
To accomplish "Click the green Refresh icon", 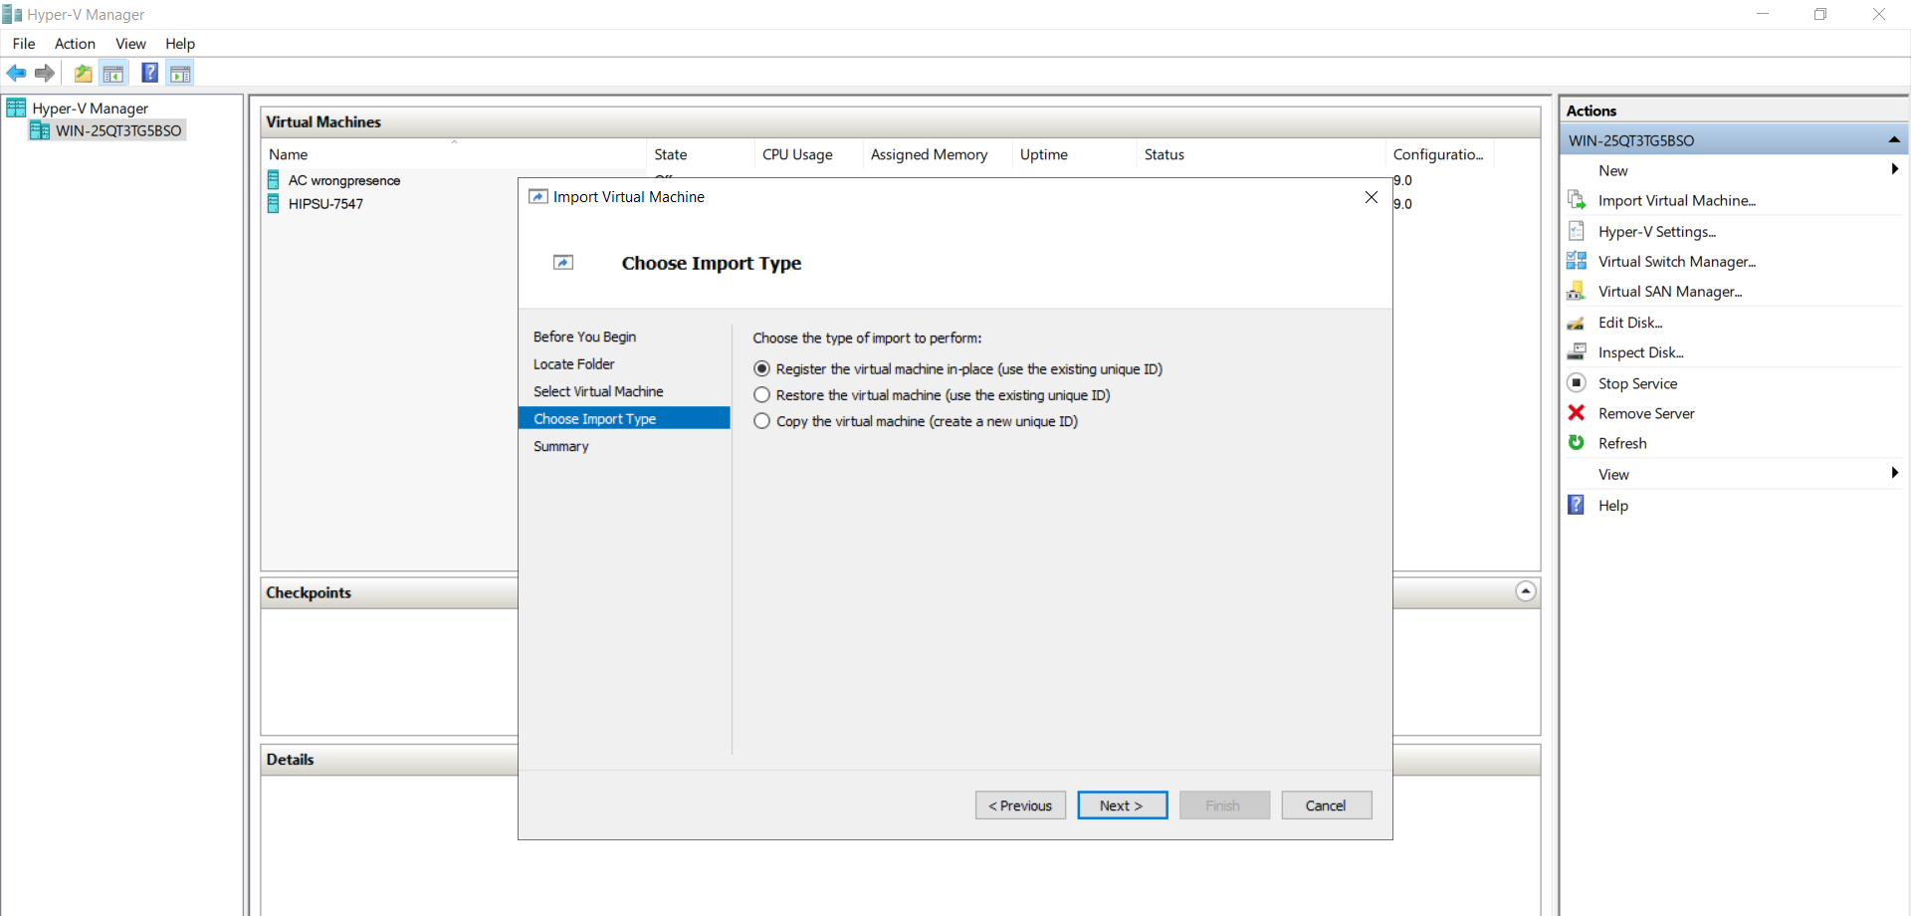I will click(x=1577, y=442).
